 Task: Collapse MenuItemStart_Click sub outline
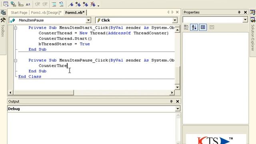point(16,28)
